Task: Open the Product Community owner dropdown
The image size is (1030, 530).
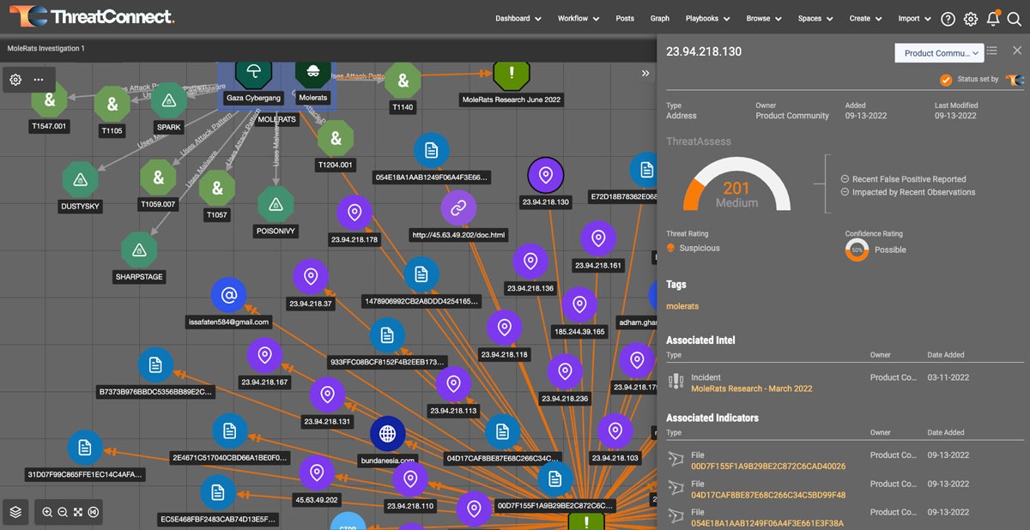Action: point(939,53)
